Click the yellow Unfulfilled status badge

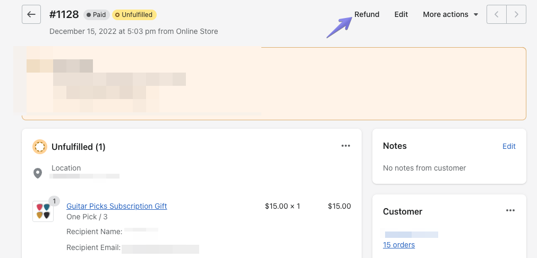(x=134, y=15)
